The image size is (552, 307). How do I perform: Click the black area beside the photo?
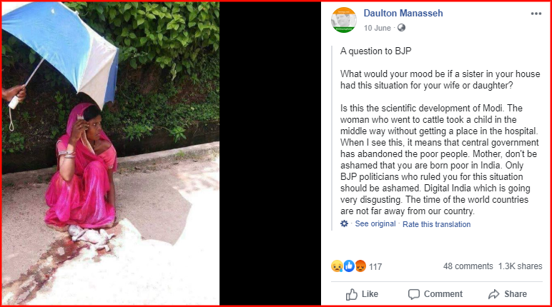[x=270, y=153]
